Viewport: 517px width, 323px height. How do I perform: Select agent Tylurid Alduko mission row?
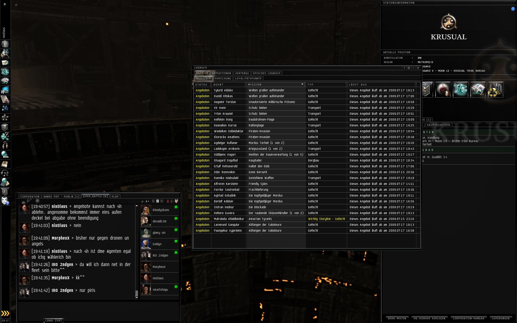pyautogui.click(x=307, y=90)
